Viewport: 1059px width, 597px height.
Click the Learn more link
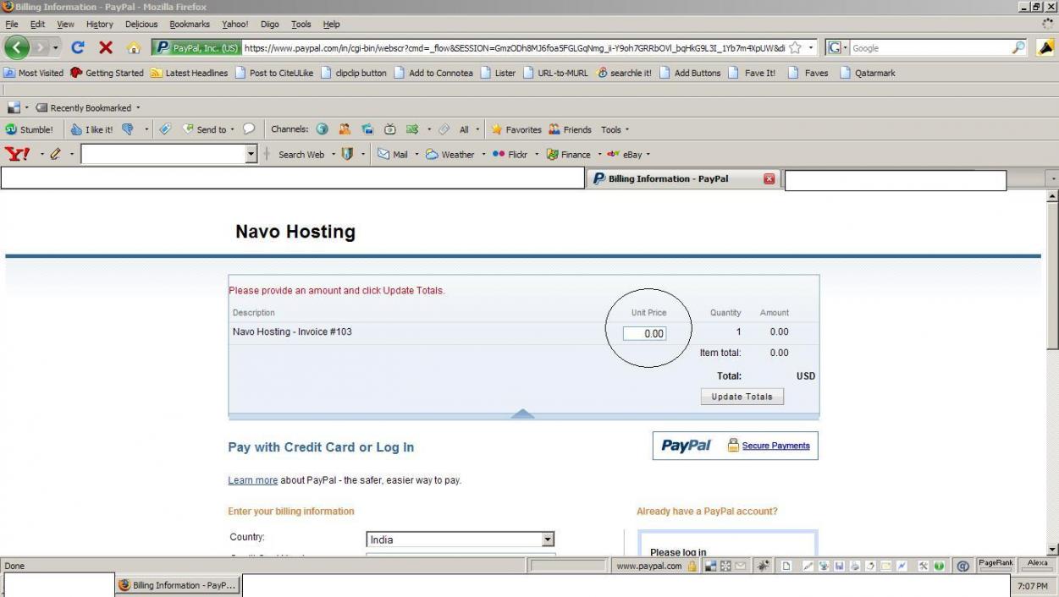pos(252,480)
